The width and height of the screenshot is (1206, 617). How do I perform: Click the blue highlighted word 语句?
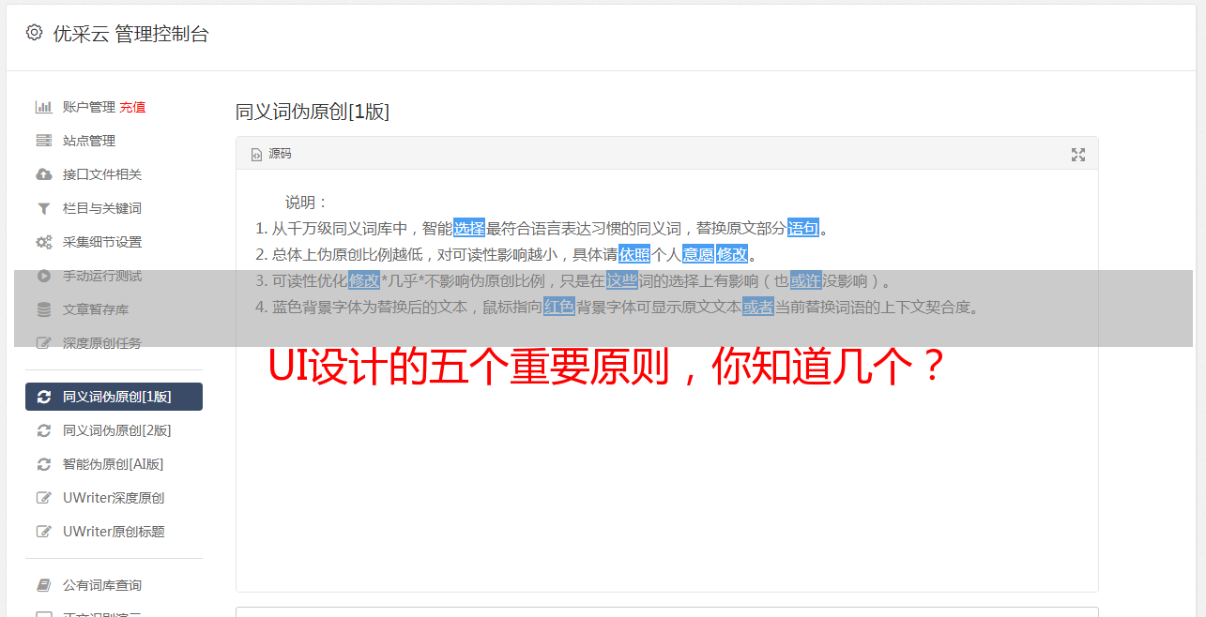(803, 228)
